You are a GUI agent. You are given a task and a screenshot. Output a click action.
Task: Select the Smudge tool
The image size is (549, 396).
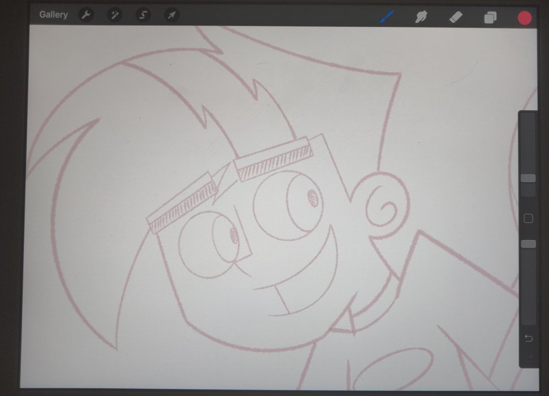(x=421, y=17)
